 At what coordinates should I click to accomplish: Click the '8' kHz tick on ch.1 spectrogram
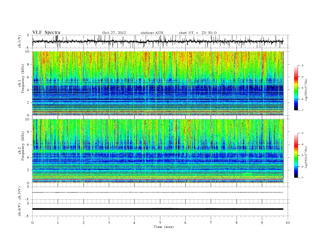tap(29, 65)
